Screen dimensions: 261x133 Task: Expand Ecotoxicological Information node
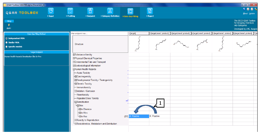point(74,66)
